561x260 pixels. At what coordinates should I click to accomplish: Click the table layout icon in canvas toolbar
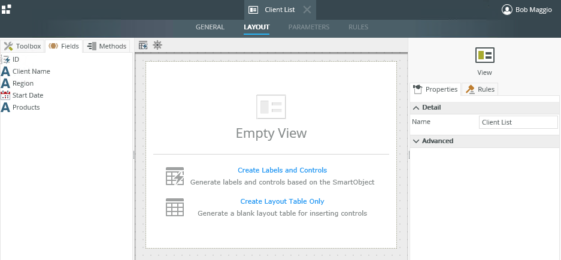(143, 46)
